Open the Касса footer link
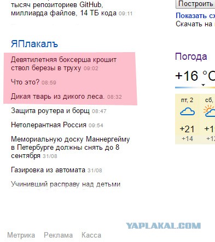Screen dimensions: 215x242 click(91, 235)
